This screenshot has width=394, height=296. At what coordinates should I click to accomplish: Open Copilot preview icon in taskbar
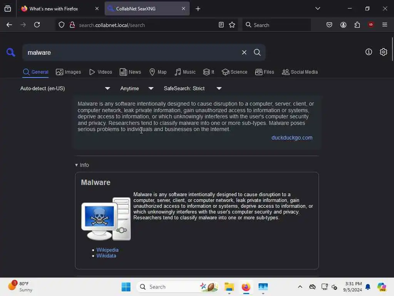382,287
